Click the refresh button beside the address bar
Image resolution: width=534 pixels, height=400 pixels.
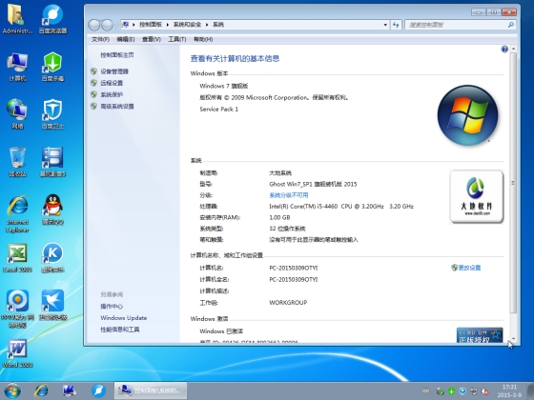pos(396,25)
